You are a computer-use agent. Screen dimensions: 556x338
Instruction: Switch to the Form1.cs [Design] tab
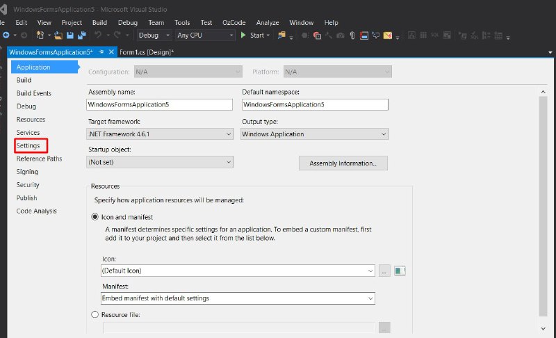pyautogui.click(x=147, y=52)
